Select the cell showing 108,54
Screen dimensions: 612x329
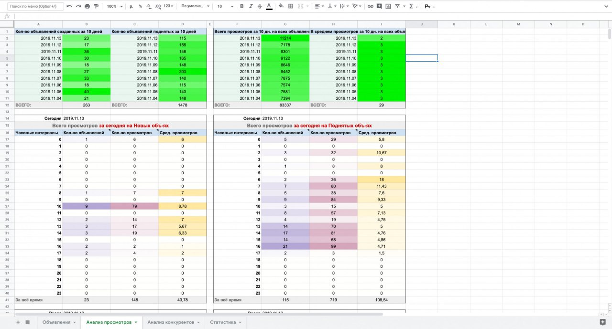[382, 300]
